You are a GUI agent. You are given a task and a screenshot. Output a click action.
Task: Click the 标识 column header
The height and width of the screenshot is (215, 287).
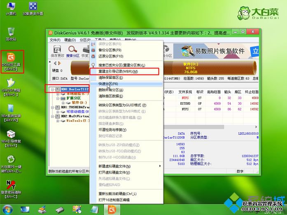pyautogui.click(x=200, y=92)
